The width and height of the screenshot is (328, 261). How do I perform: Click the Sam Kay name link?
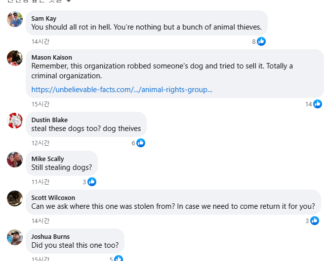click(x=44, y=19)
